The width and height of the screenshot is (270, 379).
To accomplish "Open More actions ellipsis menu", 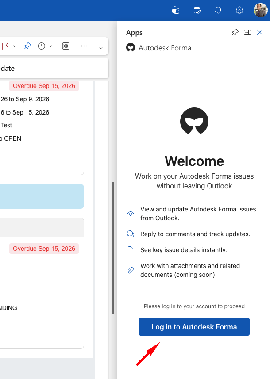I will (x=84, y=46).
